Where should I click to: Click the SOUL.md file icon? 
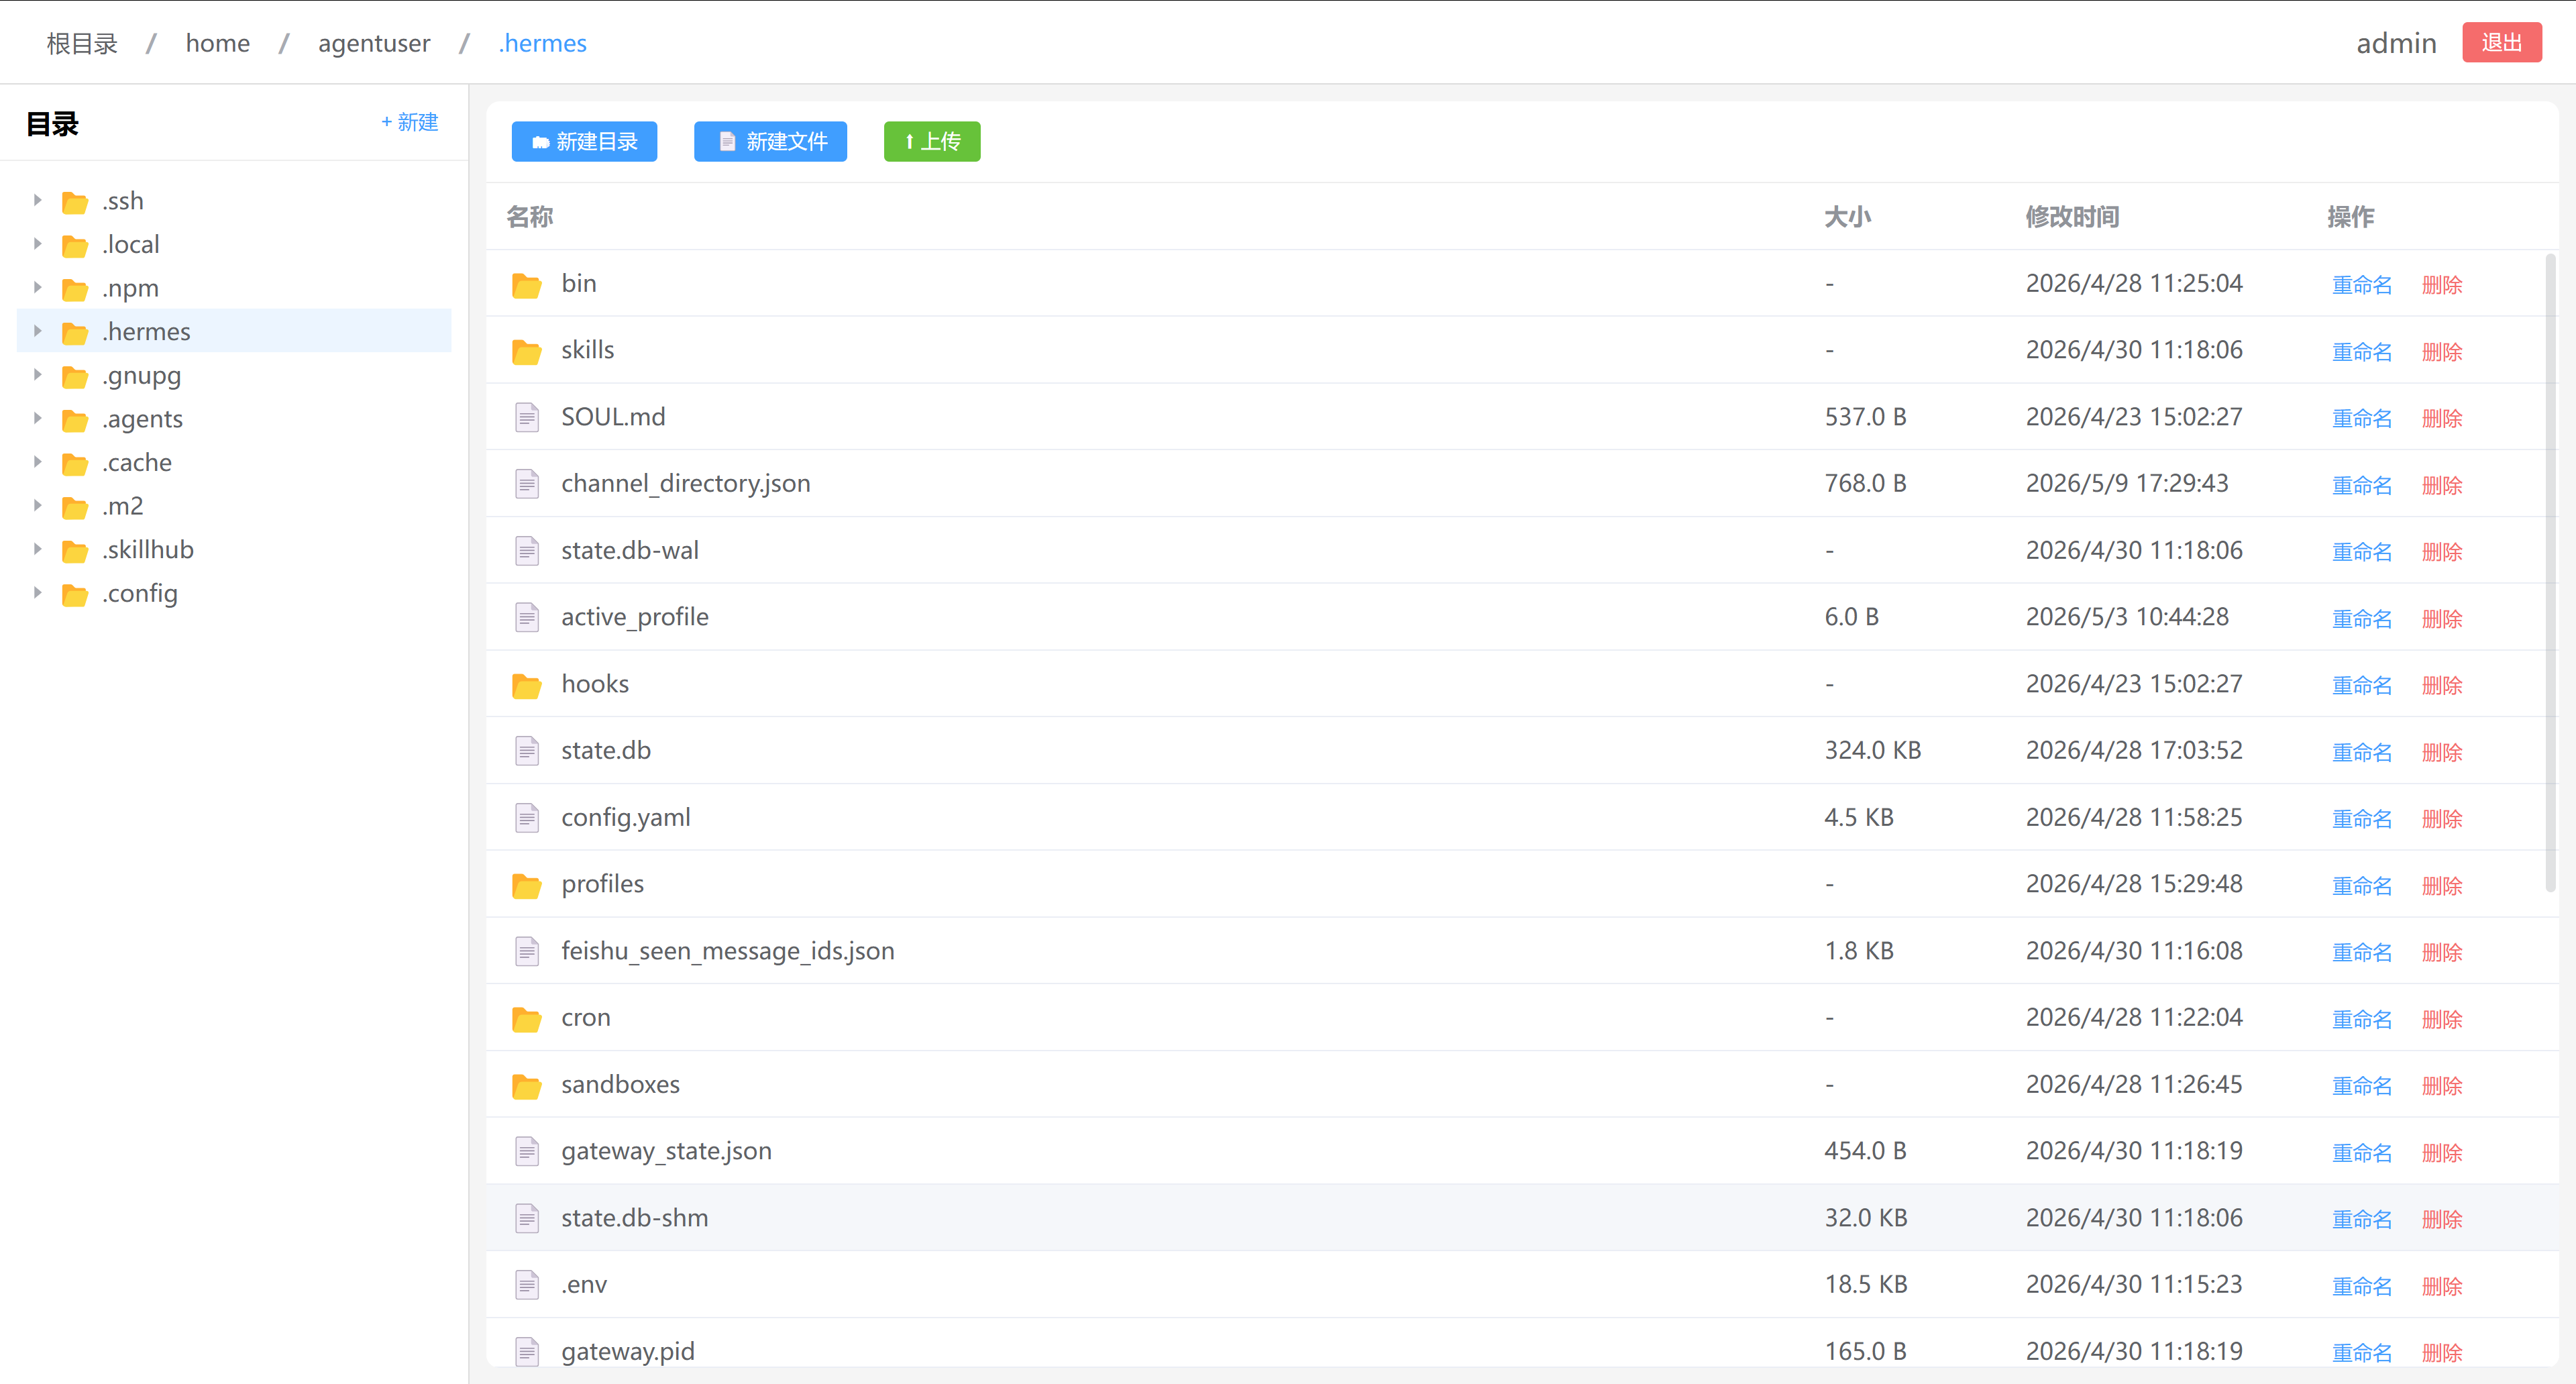[527, 417]
